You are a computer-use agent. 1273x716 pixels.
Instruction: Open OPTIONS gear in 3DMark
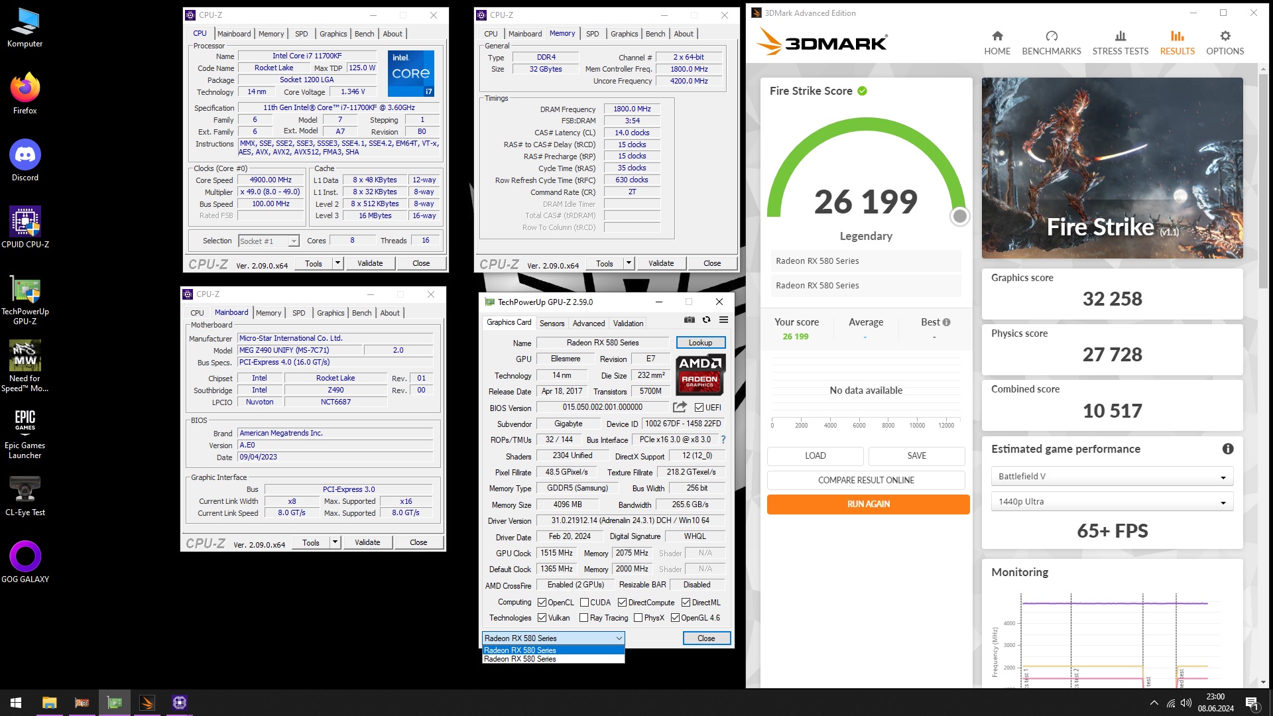tap(1225, 43)
